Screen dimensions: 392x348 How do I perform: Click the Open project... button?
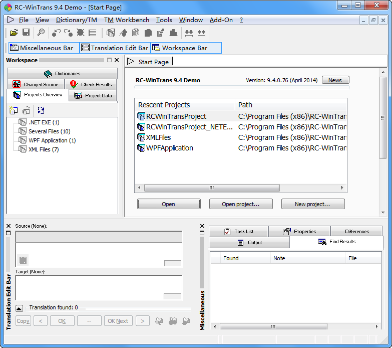coord(241,204)
